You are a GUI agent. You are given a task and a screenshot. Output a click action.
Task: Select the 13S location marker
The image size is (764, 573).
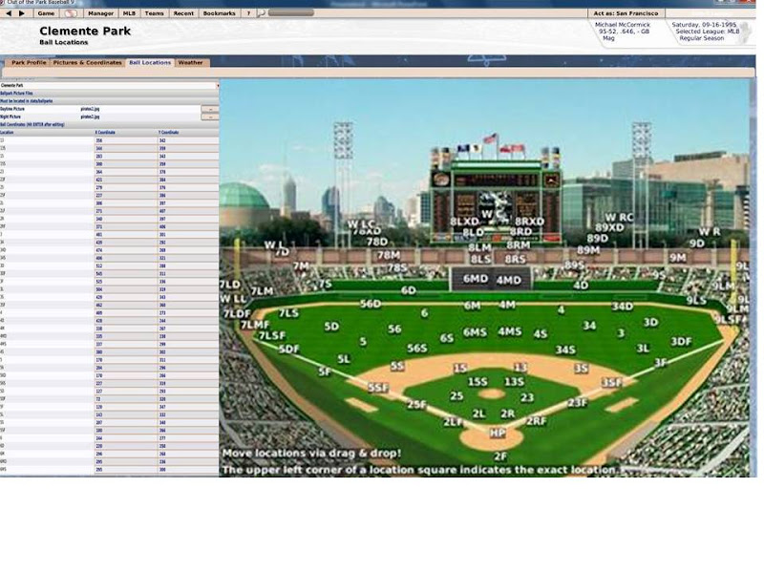pos(515,382)
